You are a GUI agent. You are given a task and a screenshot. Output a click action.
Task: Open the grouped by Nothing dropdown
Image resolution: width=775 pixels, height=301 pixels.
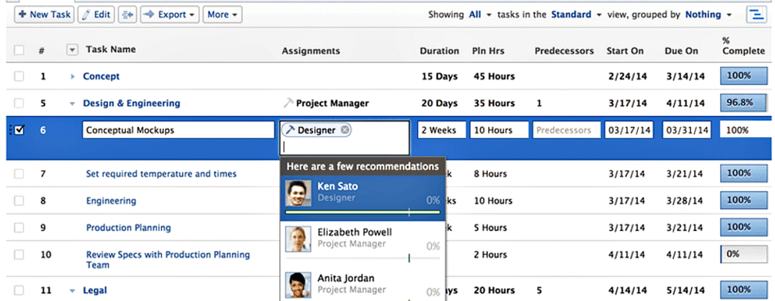coord(708,14)
